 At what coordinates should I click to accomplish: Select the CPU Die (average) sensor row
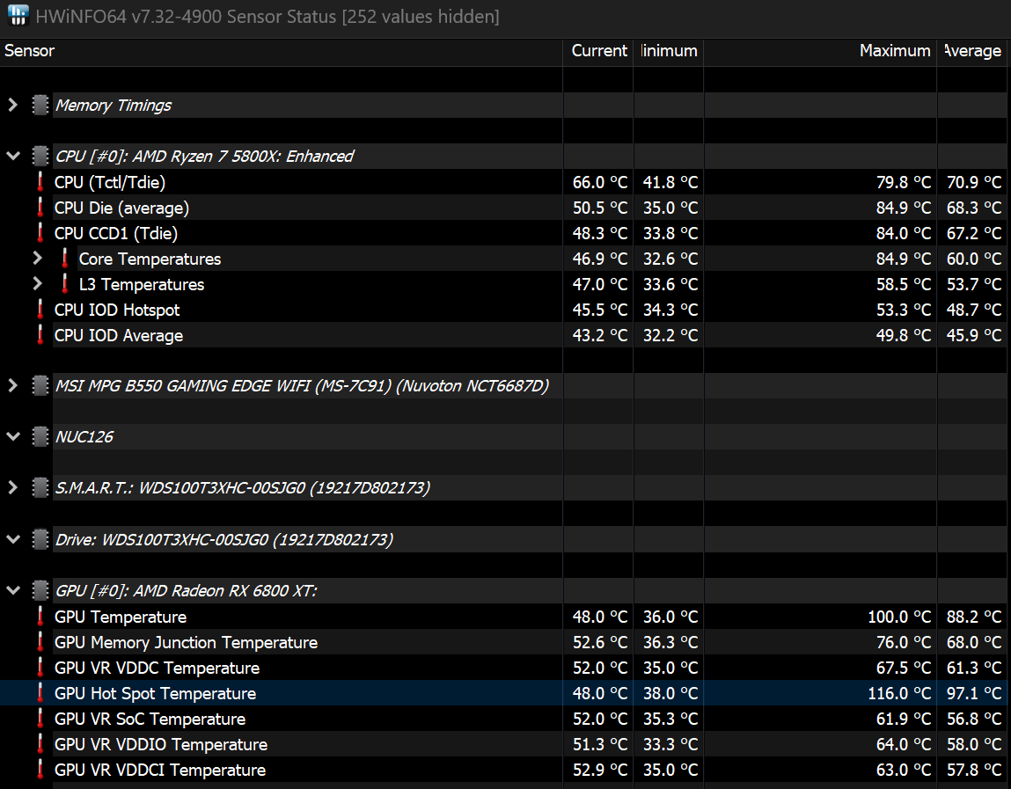click(505, 208)
